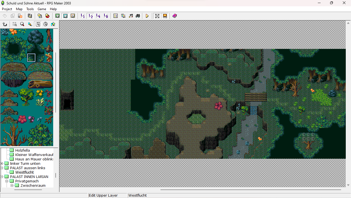Image resolution: width=351 pixels, height=198 pixels.
Task: Click the Revert Map red arrow icon
Action: [47, 16]
